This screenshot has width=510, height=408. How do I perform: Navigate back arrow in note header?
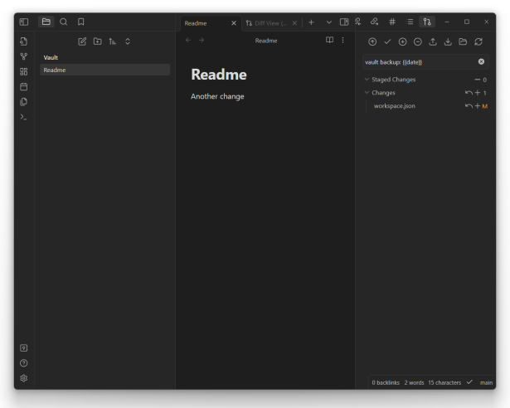point(188,40)
